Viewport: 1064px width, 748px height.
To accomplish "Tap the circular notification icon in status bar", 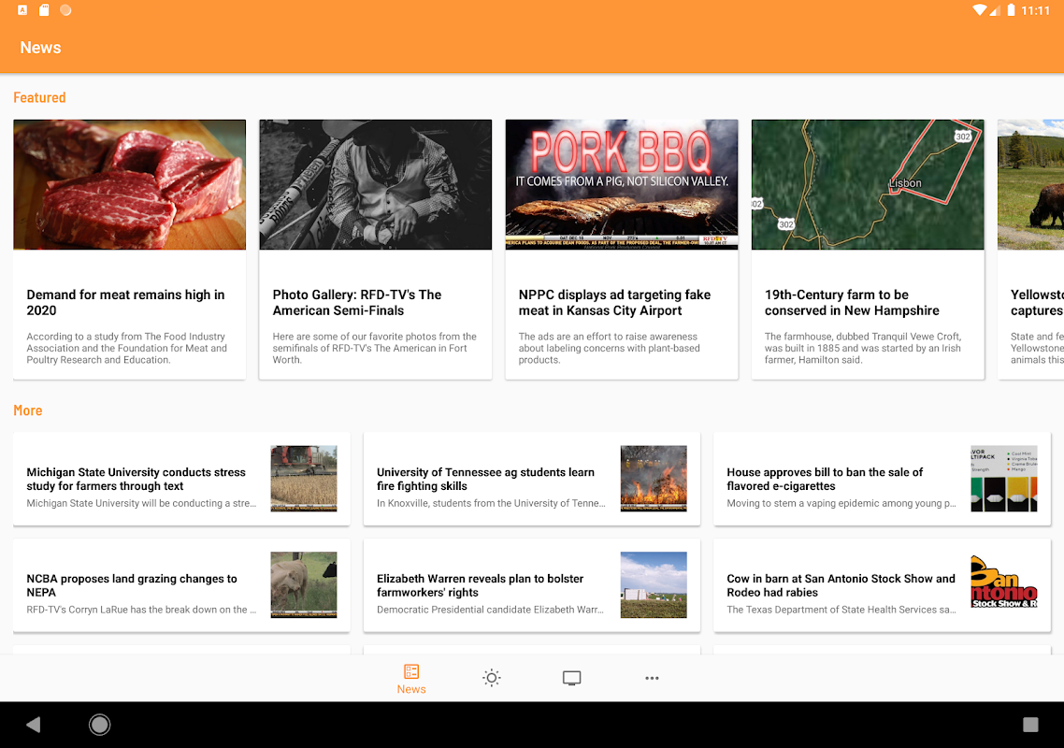I will click(x=65, y=10).
